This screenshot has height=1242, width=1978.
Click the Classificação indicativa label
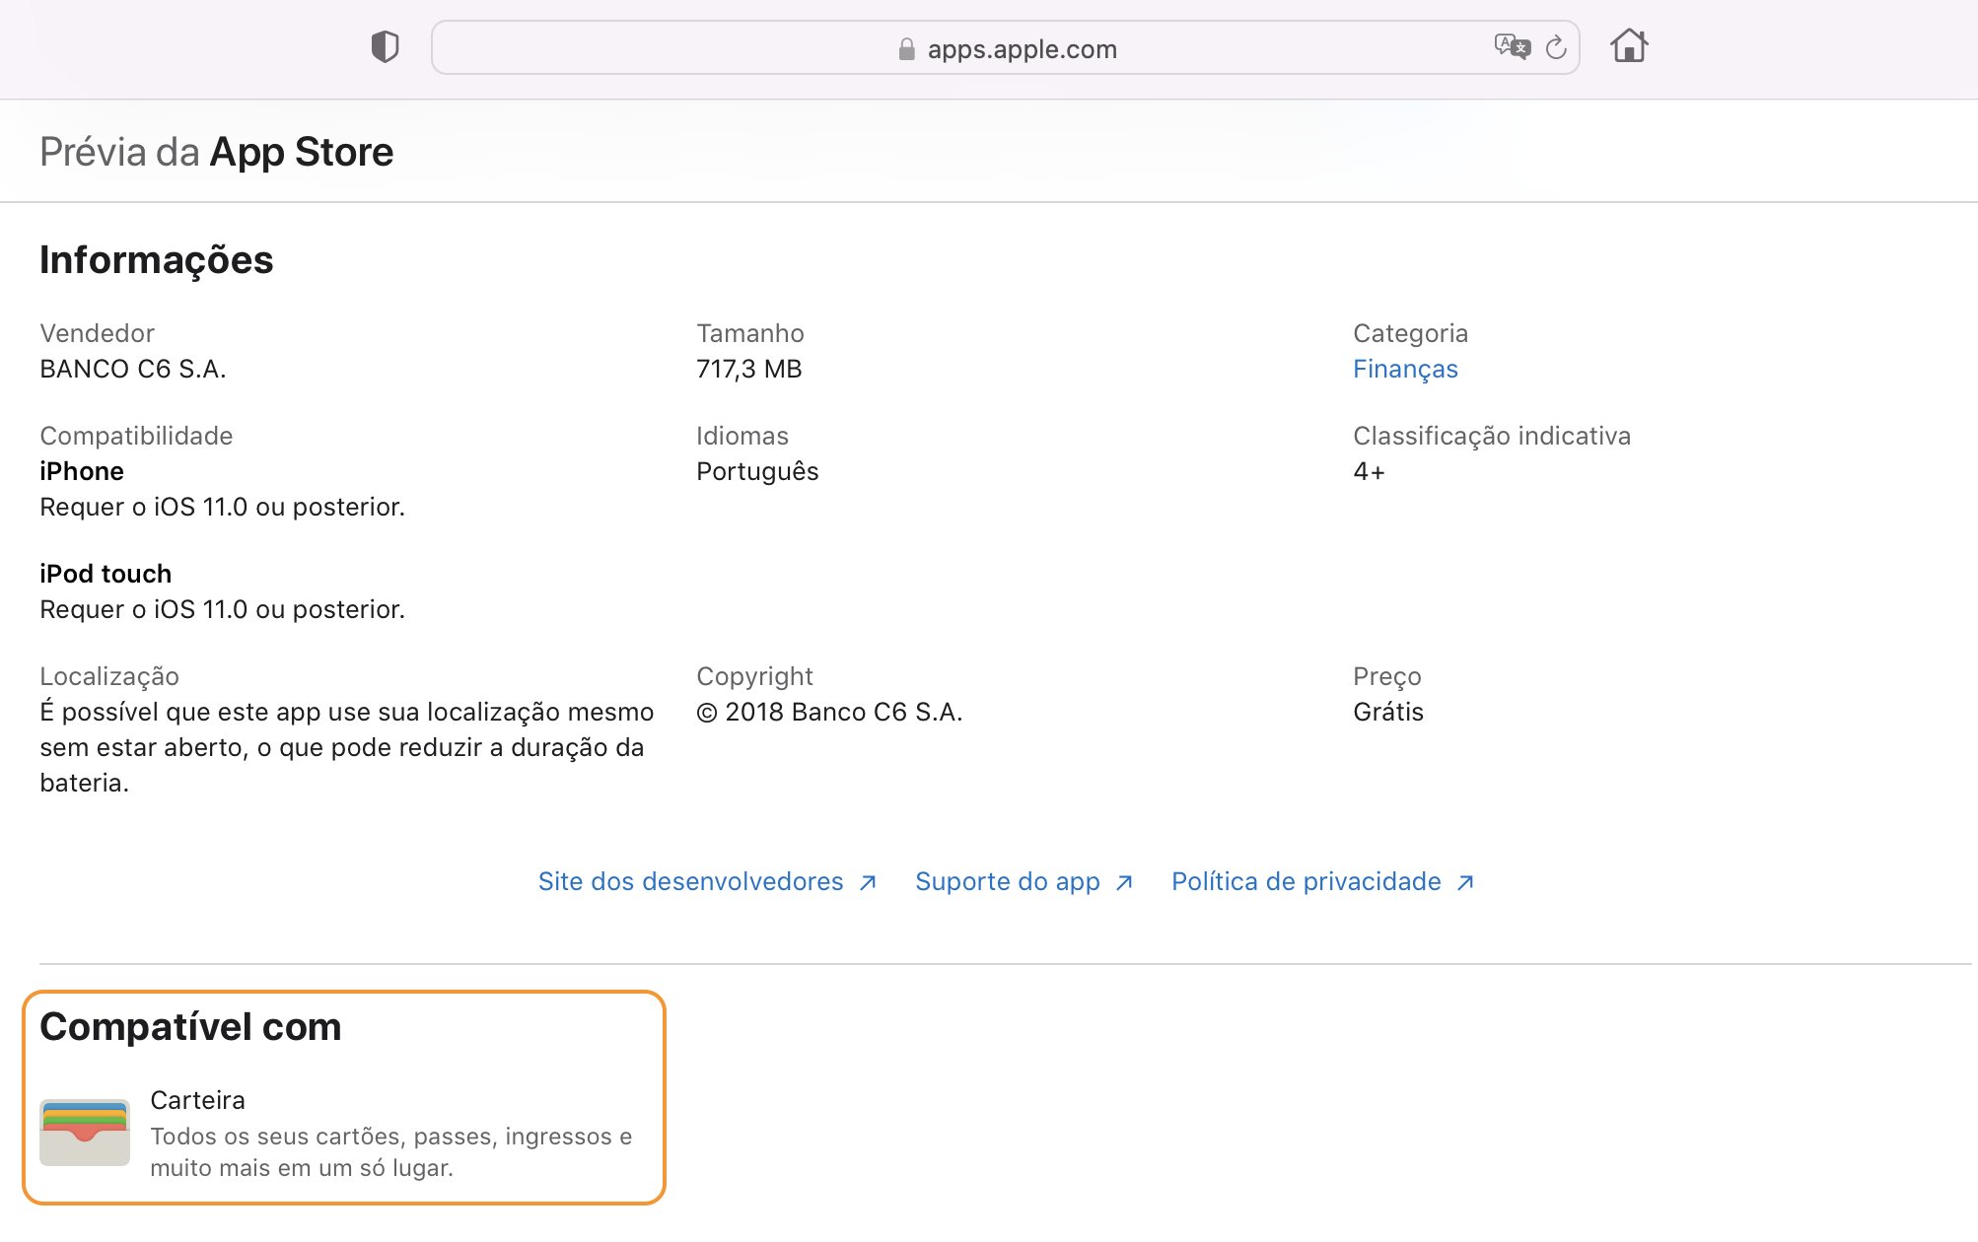tap(1492, 436)
